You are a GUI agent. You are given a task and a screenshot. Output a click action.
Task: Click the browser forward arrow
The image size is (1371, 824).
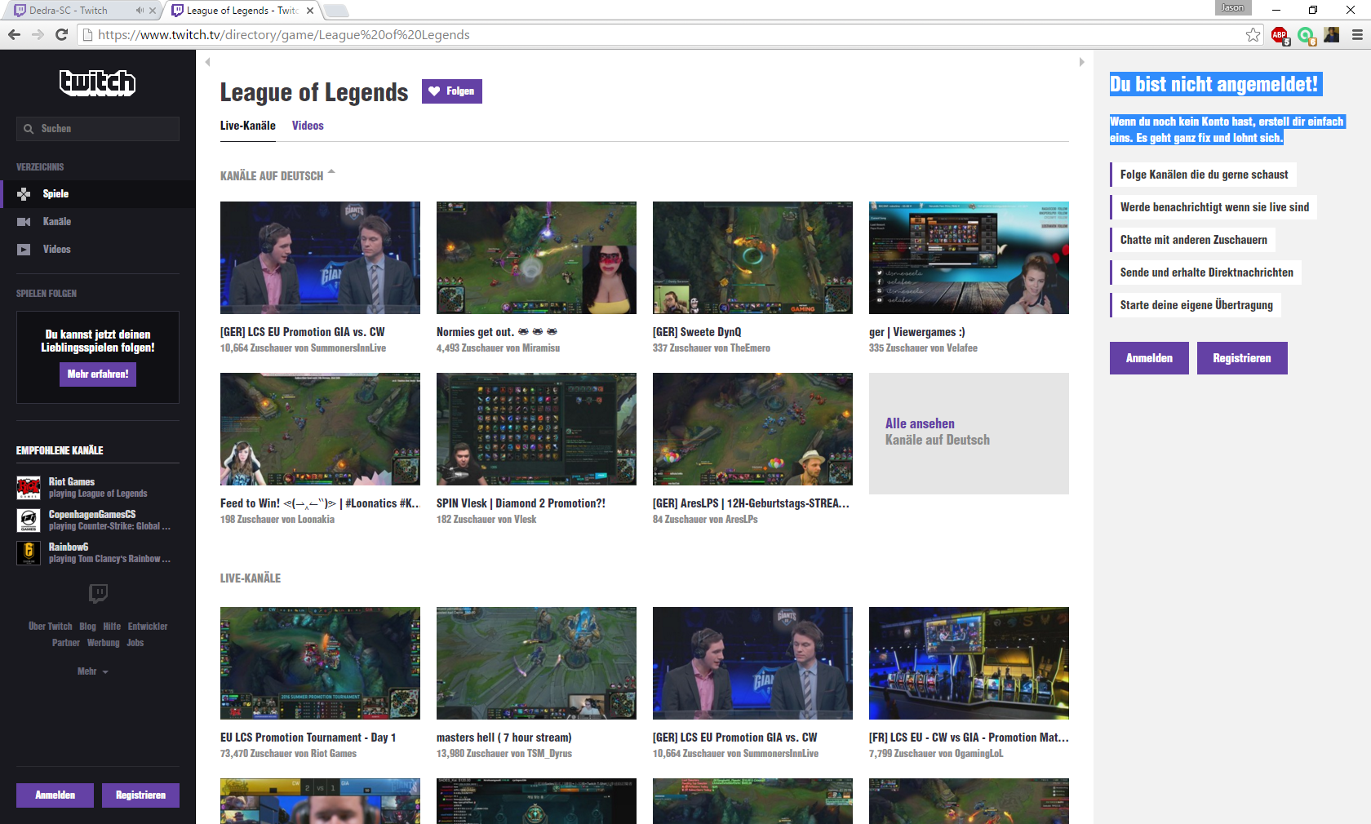click(38, 34)
